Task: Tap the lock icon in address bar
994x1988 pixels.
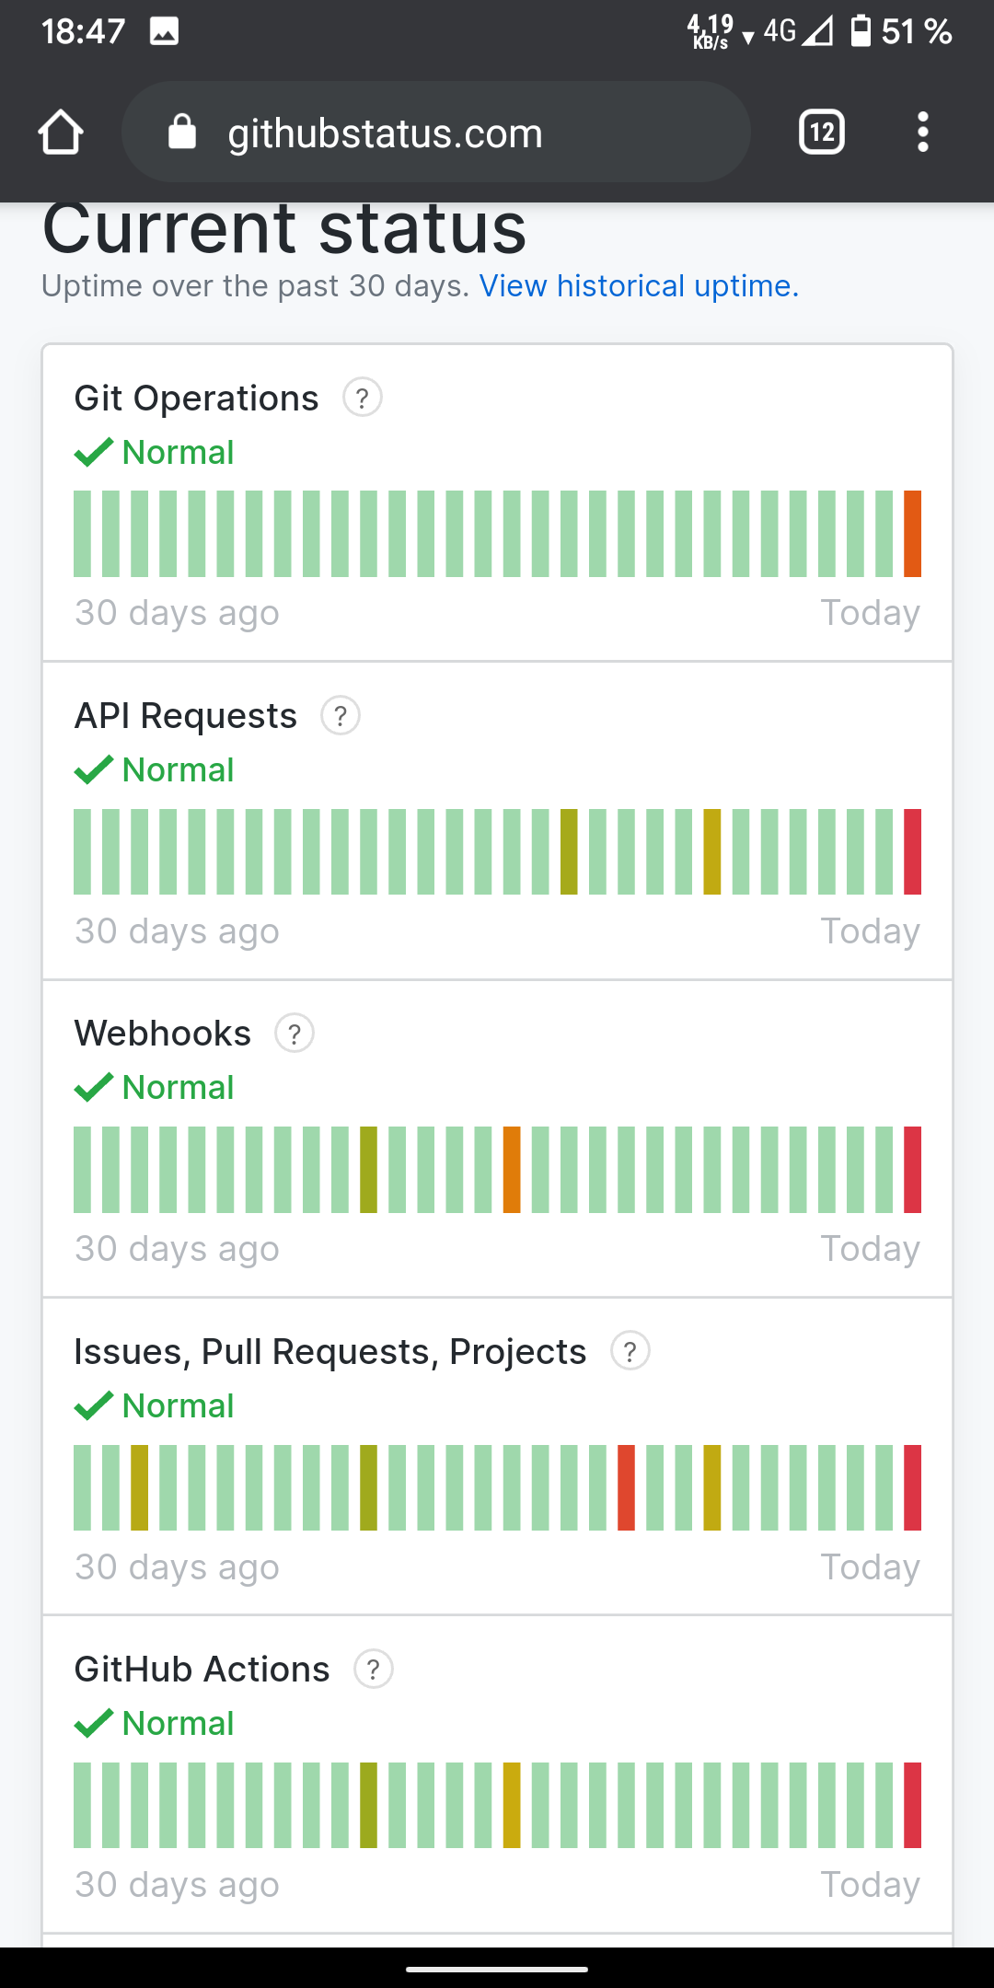Action: pyautogui.click(x=182, y=132)
